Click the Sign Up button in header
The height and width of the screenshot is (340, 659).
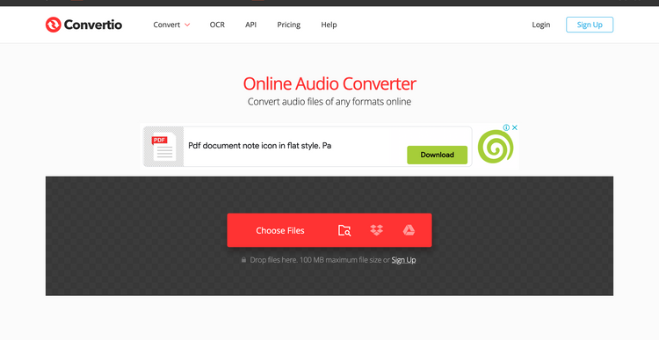[x=590, y=25]
